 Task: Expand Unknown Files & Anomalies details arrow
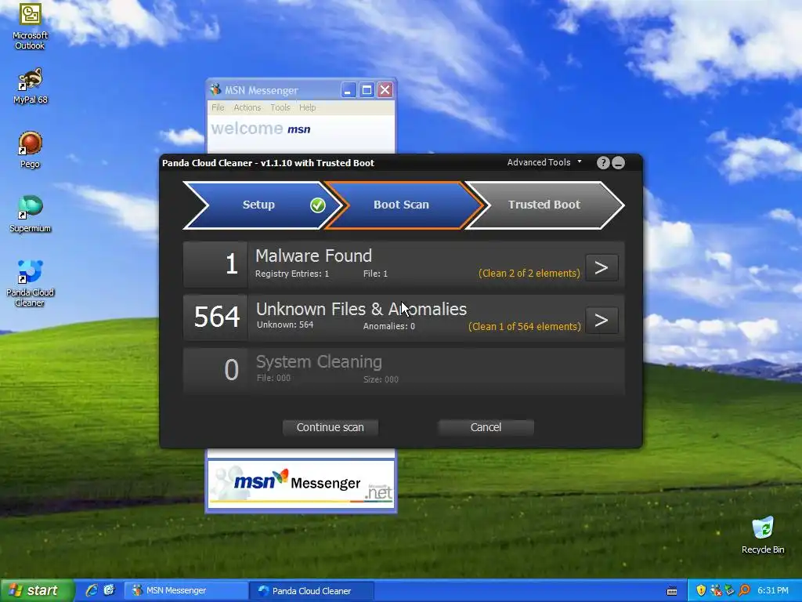[601, 321]
